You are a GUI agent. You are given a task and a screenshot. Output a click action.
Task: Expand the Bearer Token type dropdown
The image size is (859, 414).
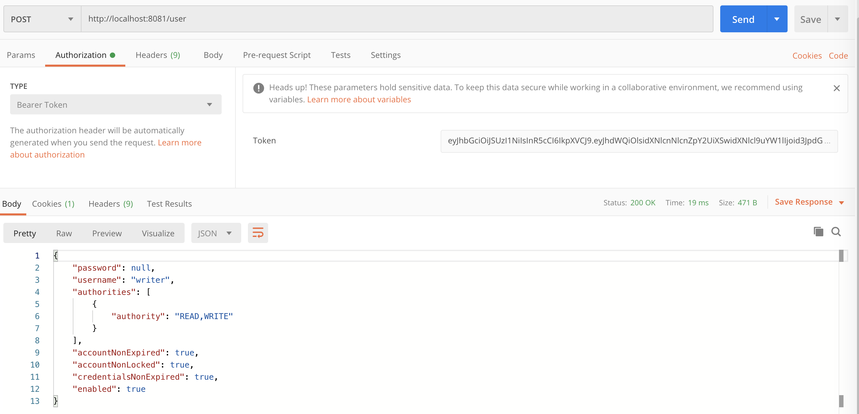(x=116, y=105)
